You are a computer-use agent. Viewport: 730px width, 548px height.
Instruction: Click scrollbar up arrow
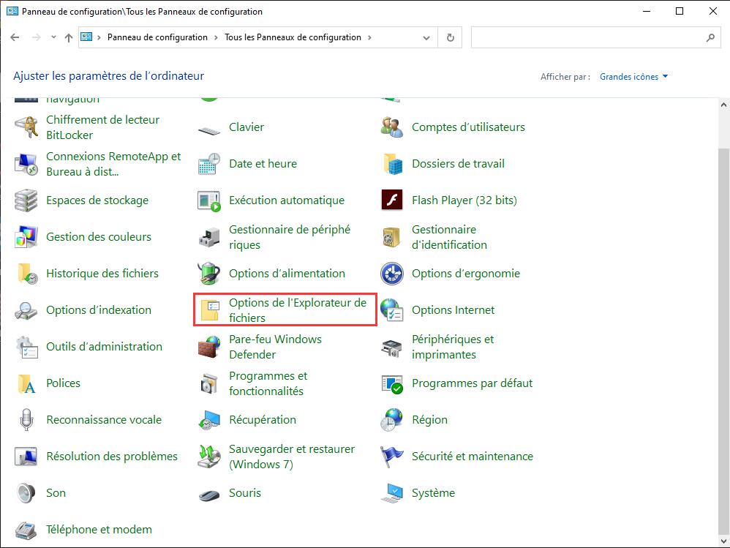[723, 105]
